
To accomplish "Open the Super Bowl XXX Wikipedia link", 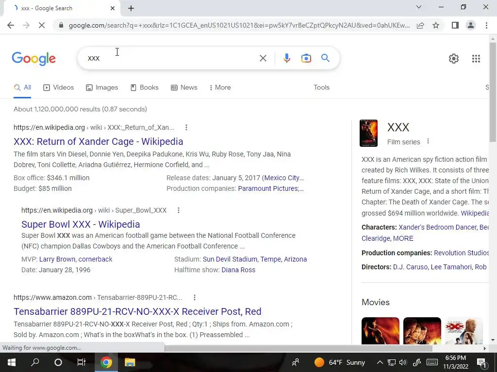I will (81, 224).
